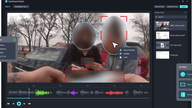
Task: Select the green audio waveform segment
Action: click(x=42, y=93)
